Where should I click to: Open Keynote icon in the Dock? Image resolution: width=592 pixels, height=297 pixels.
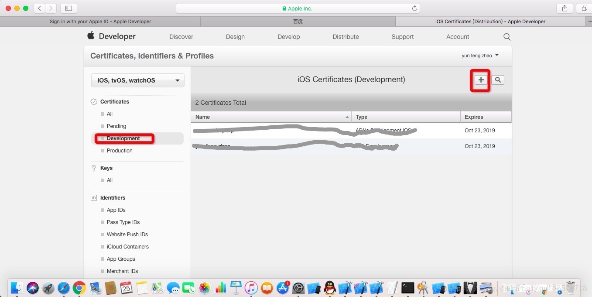236,287
